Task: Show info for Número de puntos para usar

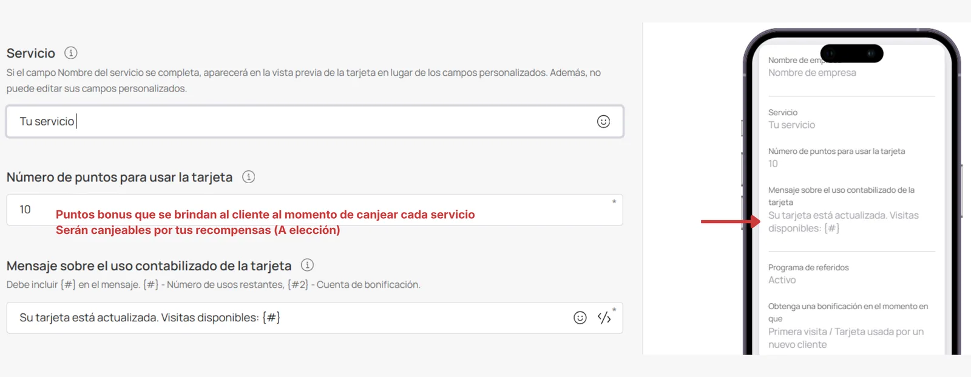Action: [248, 177]
